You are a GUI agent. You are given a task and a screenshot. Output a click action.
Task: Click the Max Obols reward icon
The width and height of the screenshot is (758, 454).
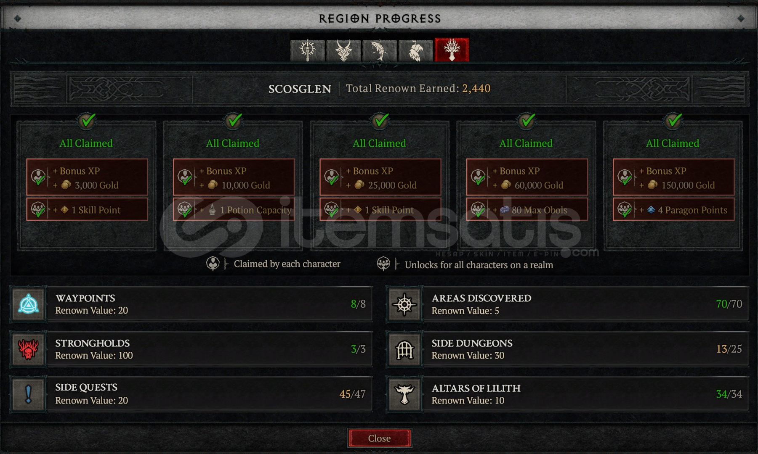[505, 209]
